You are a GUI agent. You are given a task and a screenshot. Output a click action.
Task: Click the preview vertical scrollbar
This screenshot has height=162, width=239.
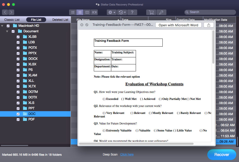(213, 47)
